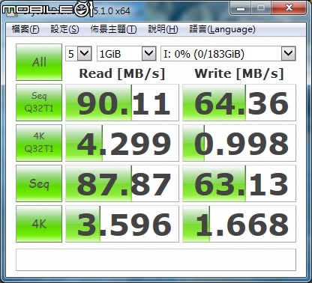Screen dimensions: 312x283
Task: Click the empty comment box at bottom
Action: point(156,260)
